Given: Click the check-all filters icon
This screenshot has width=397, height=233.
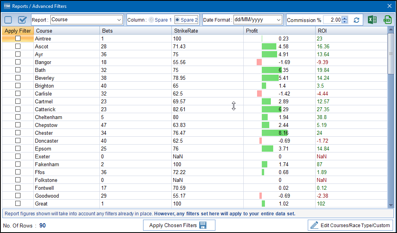Looking at the screenshot, I should click(22, 20).
